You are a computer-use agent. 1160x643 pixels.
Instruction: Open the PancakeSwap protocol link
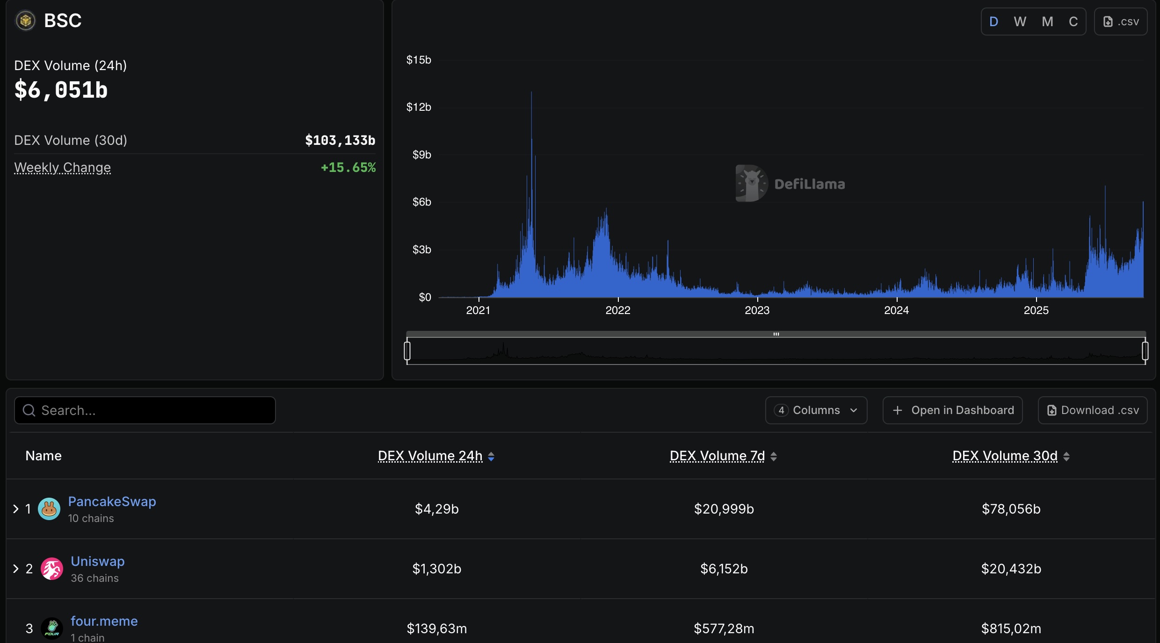coord(112,501)
